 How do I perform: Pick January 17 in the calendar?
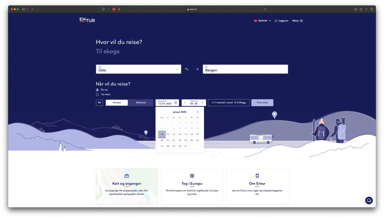pos(185,134)
